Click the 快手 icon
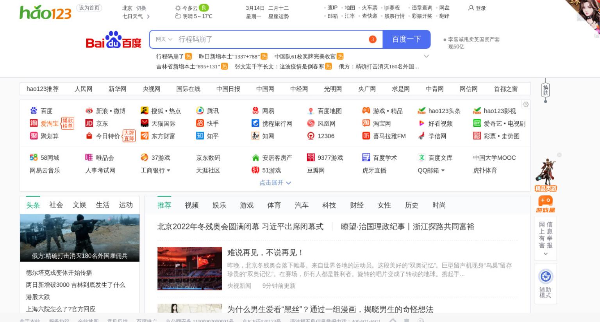 (200, 123)
